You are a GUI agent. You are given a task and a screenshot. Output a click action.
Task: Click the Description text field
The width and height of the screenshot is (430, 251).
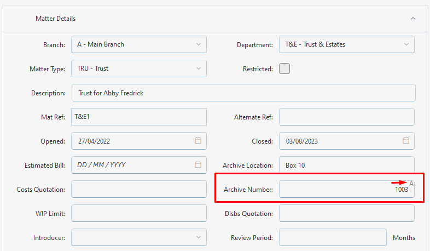click(x=243, y=93)
